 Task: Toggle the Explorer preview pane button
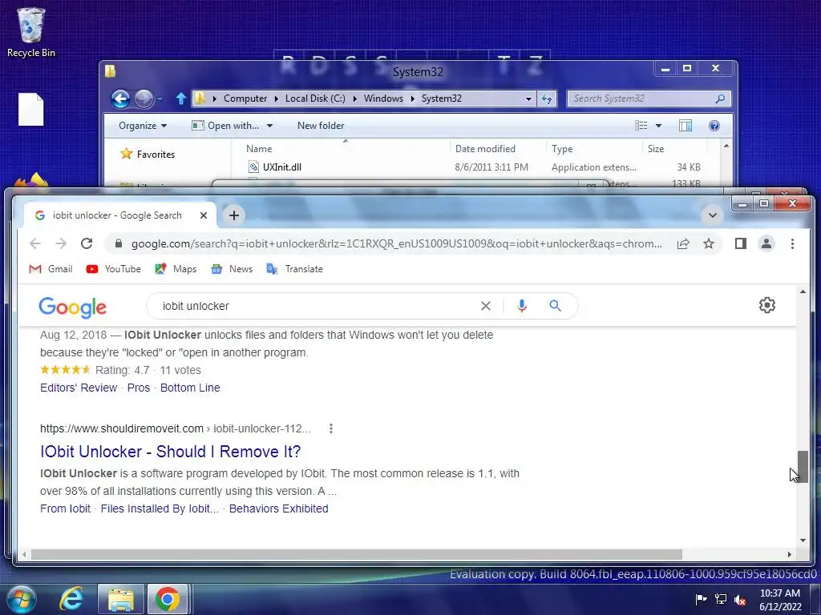pyautogui.click(x=686, y=126)
